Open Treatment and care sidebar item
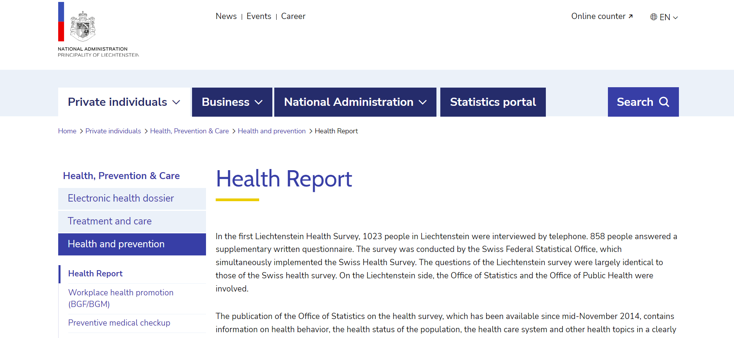 110,221
